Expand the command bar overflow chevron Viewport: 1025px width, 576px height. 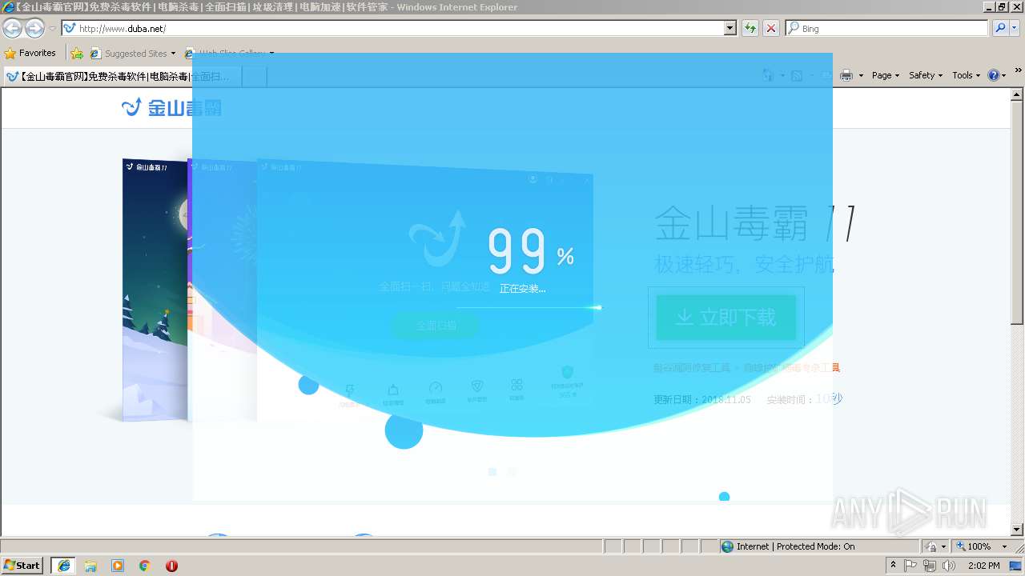1019,71
